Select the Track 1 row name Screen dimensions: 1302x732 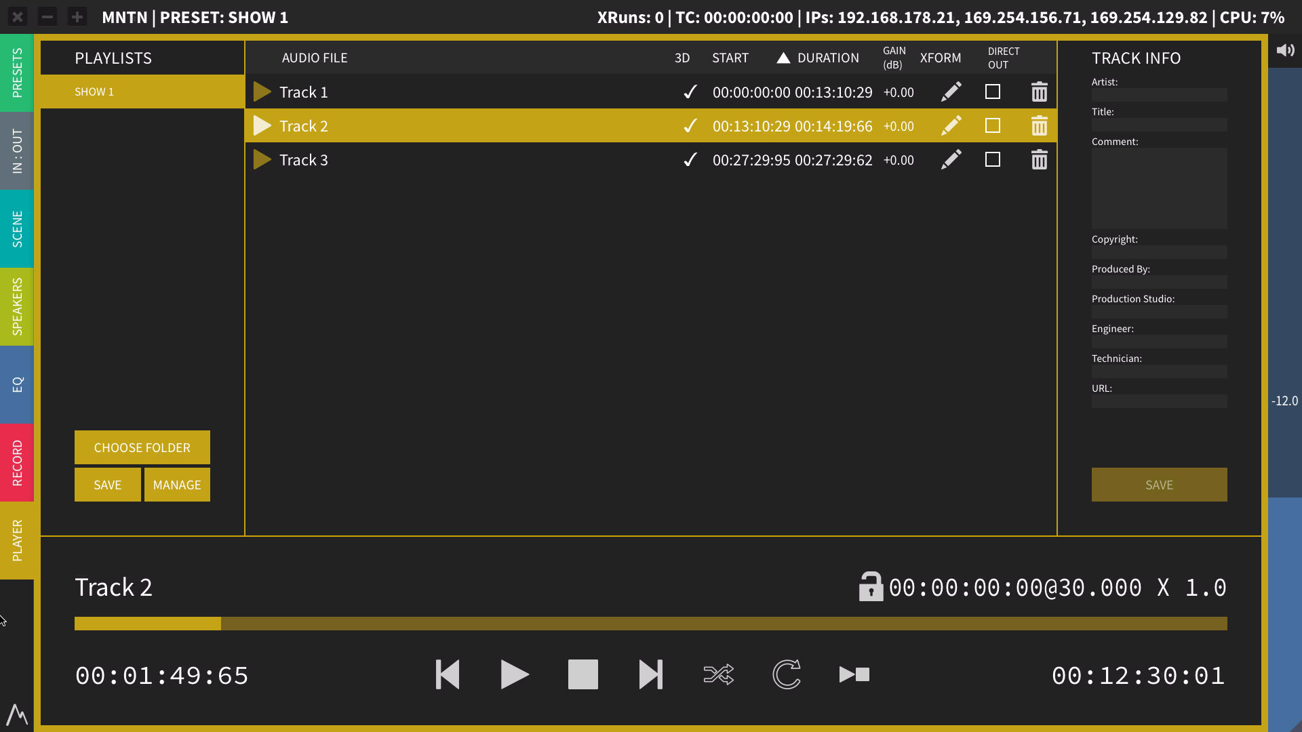[304, 92]
